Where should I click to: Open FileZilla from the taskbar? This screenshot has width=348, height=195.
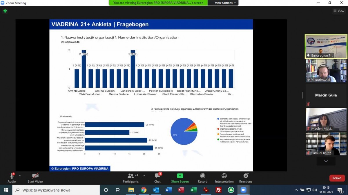219,190
